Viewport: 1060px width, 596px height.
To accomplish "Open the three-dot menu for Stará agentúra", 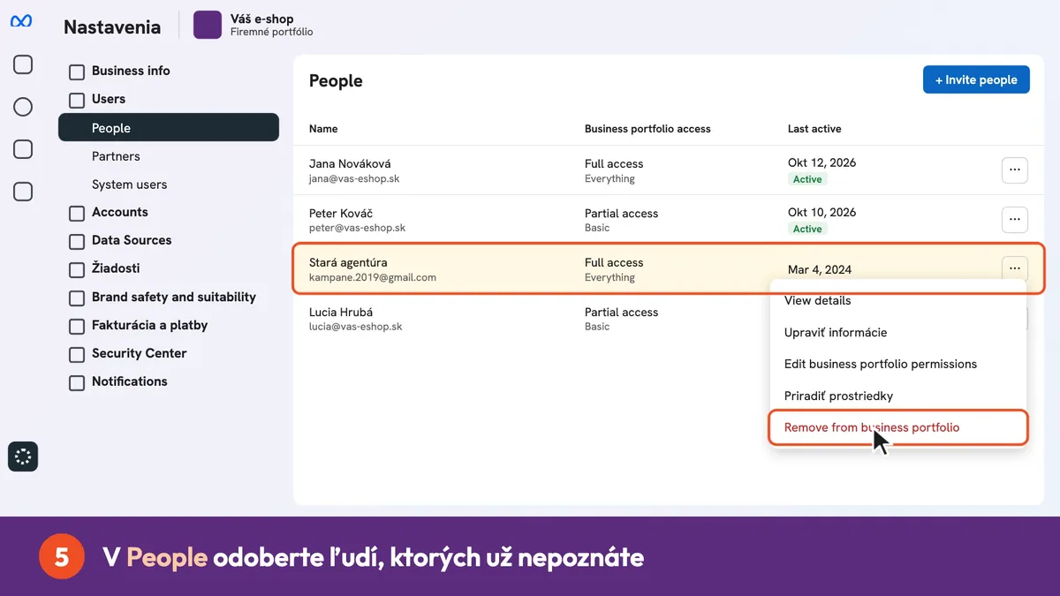I will [x=1015, y=268].
